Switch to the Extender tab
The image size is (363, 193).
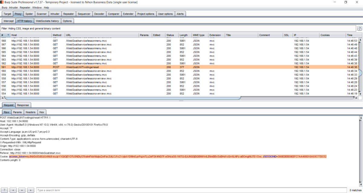128,14
